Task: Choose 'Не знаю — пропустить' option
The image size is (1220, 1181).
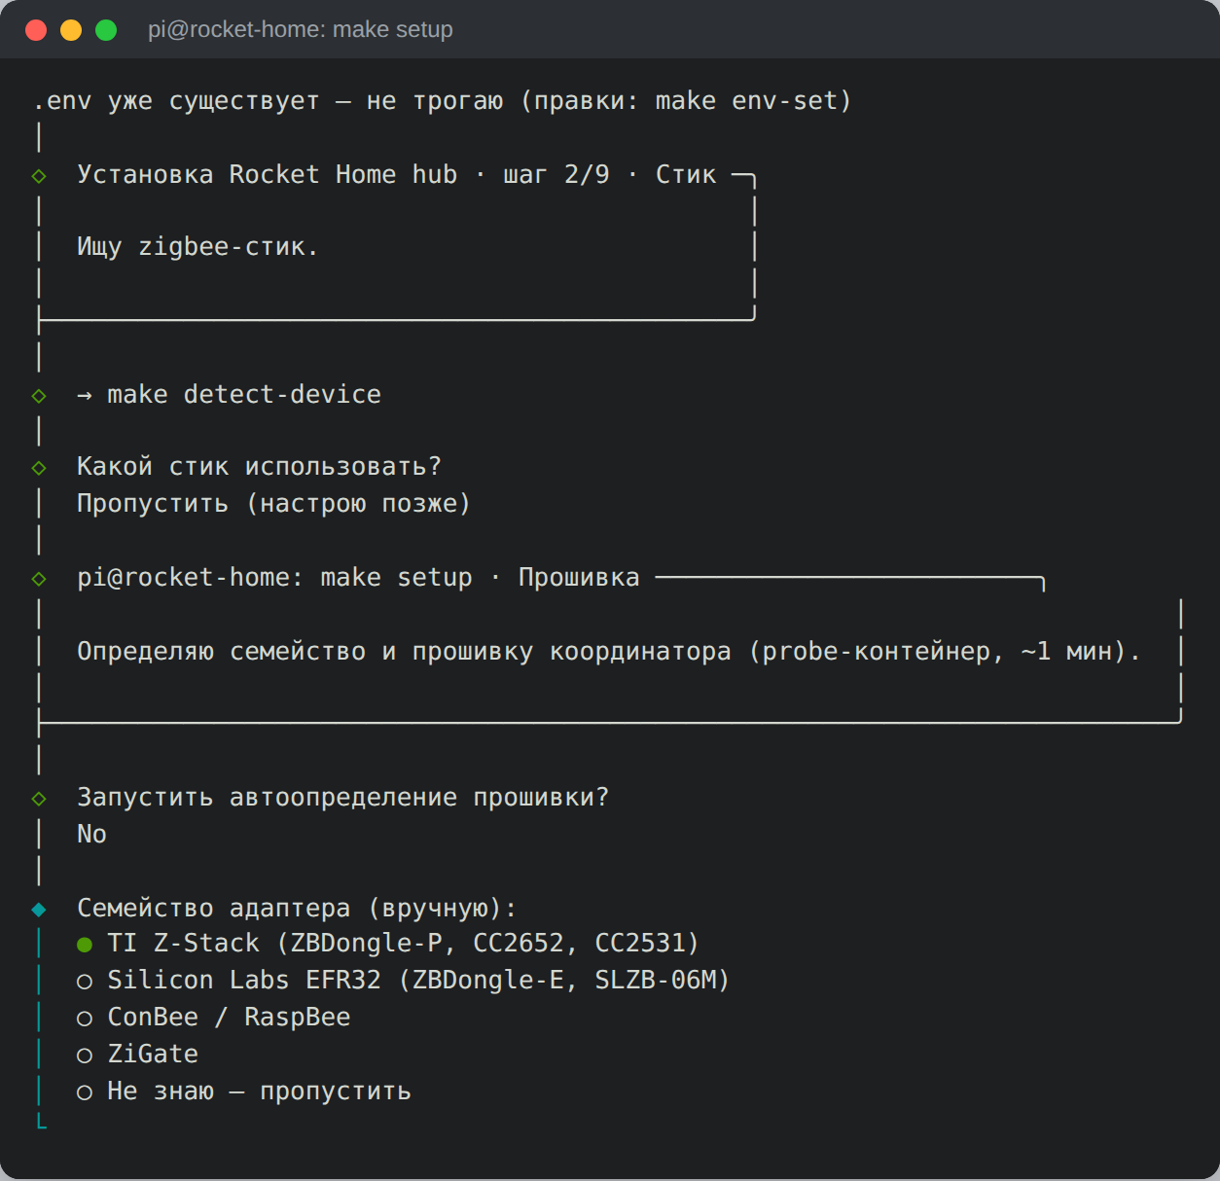Action: (243, 1092)
